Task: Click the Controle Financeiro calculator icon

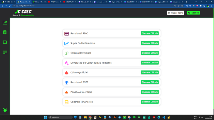Action: [x=67, y=102]
